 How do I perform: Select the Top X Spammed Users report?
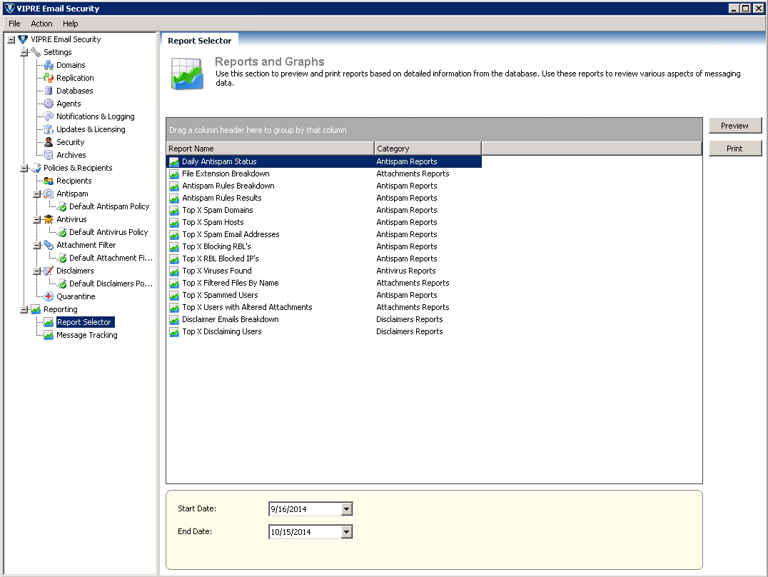[324, 295]
